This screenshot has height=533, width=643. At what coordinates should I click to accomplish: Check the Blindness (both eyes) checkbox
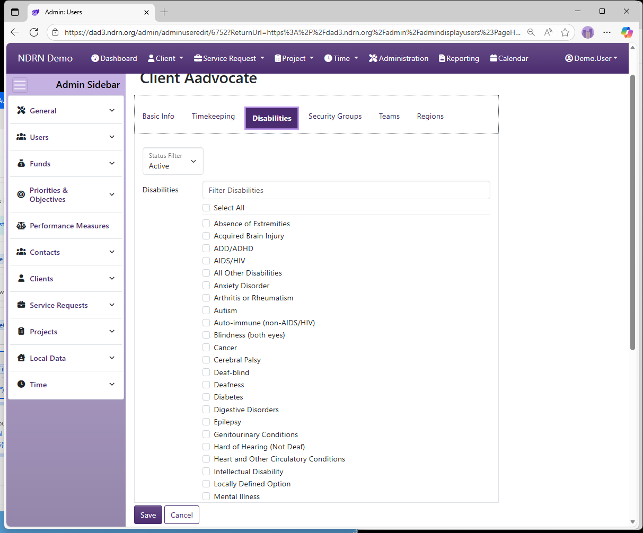pos(206,335)
